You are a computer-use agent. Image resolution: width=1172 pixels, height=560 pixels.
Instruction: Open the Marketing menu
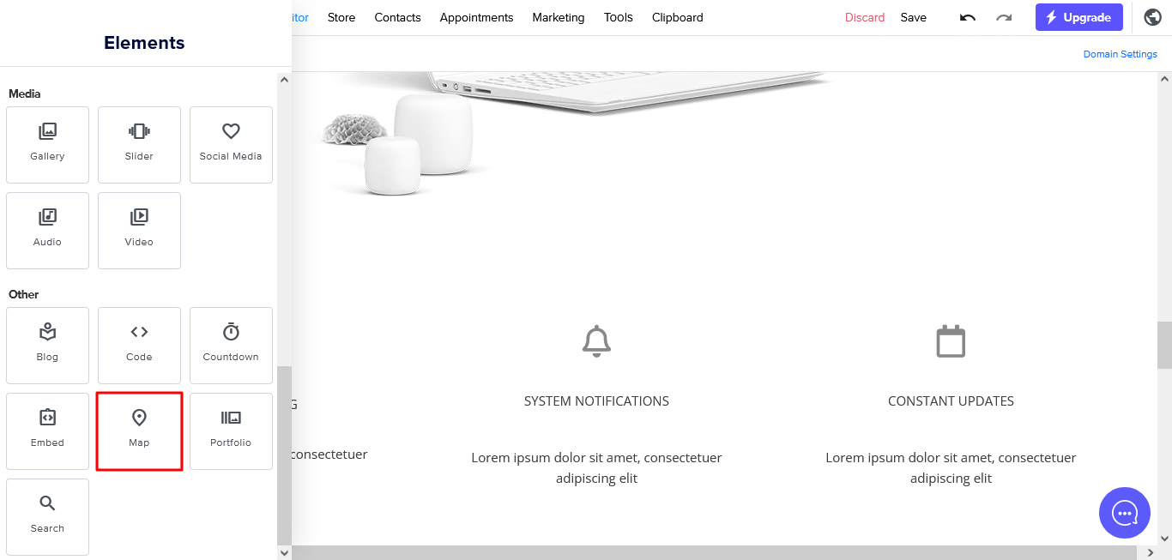(x=559, y=17)
